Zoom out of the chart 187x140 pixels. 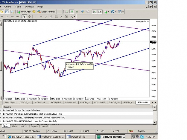coord(88,12)
